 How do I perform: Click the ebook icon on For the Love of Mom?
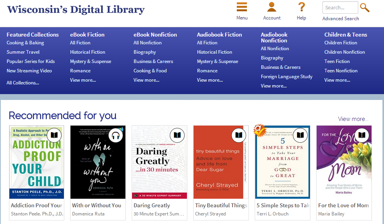coord(362,135)
